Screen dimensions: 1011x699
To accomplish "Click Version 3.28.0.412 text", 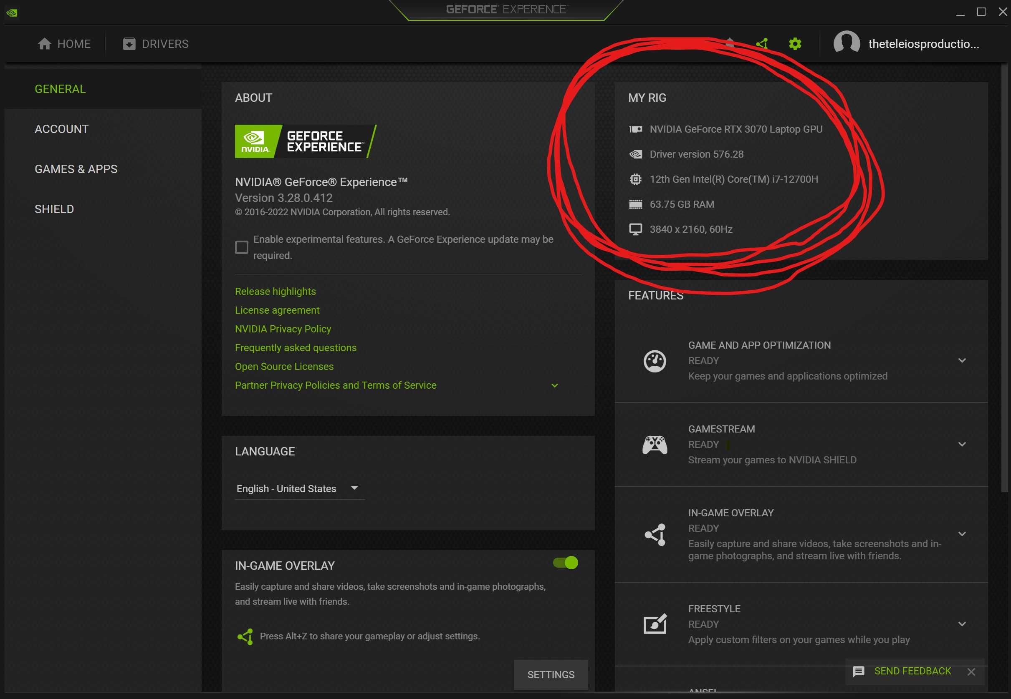I will [x=283, y=198].
